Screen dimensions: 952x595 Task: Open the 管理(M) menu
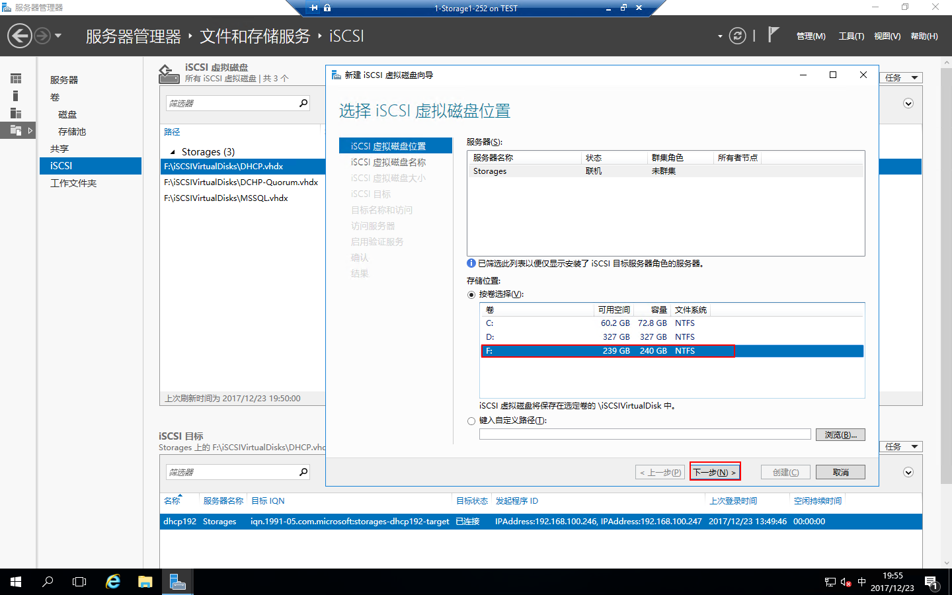pos(811,36)
